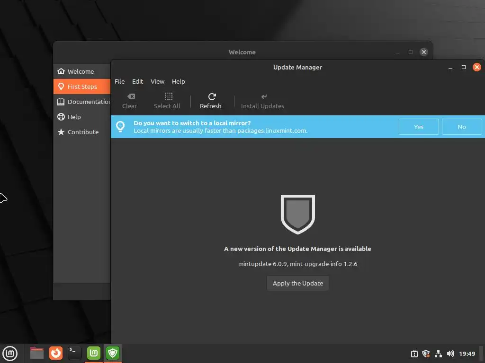Click the Update Manager title bar text
Screen dimensions: 485x363
click(297, 67)
